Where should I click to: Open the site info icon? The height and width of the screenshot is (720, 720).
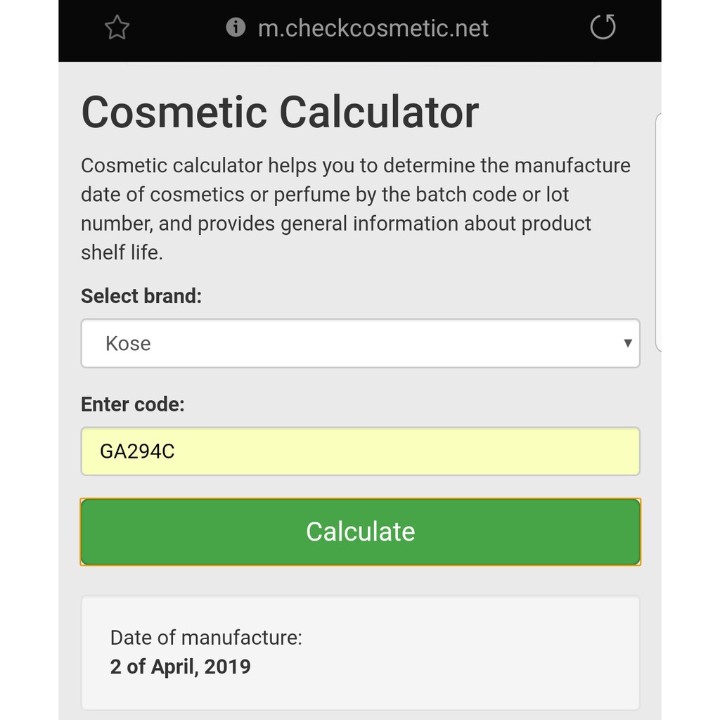pyautogui.click(x=236, y=28)
